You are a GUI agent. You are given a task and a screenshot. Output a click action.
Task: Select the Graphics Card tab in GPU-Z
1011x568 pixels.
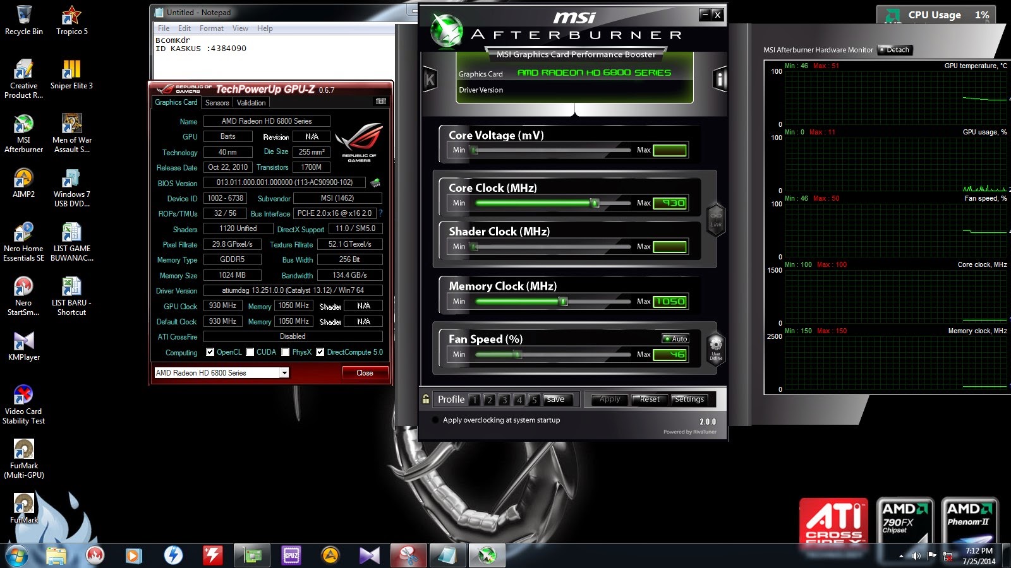[x=176, y=102]
